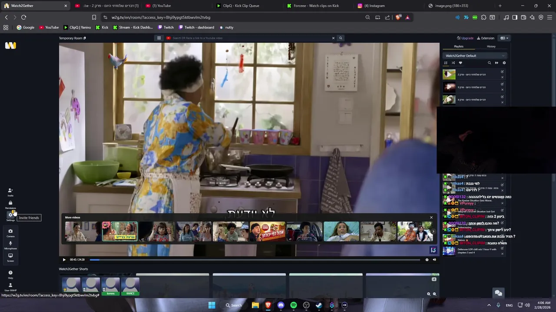
Task: Start Screen sharing from sidebar
Action: coord(10,257)
